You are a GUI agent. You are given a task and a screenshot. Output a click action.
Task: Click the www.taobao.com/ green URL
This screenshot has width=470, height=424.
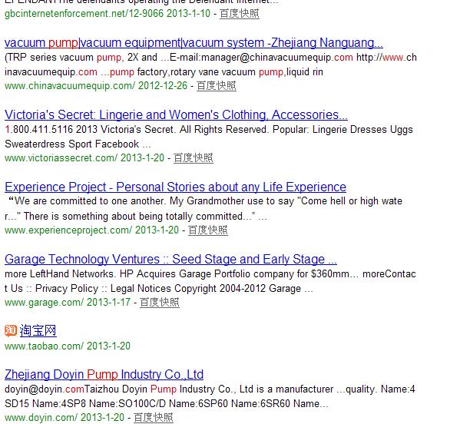tap(44, 346)
